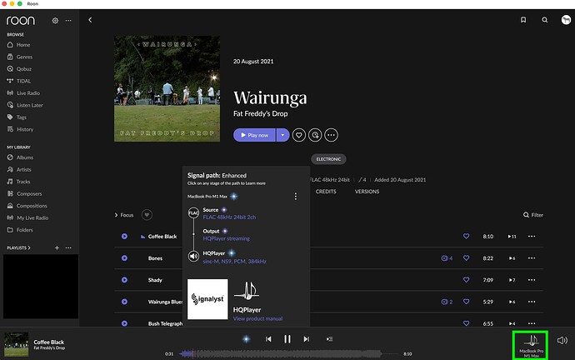The width and height of the screenshot is (575, 360).
Task: Toggle favorites filter heart near Focus
Action: coord(147,215)
